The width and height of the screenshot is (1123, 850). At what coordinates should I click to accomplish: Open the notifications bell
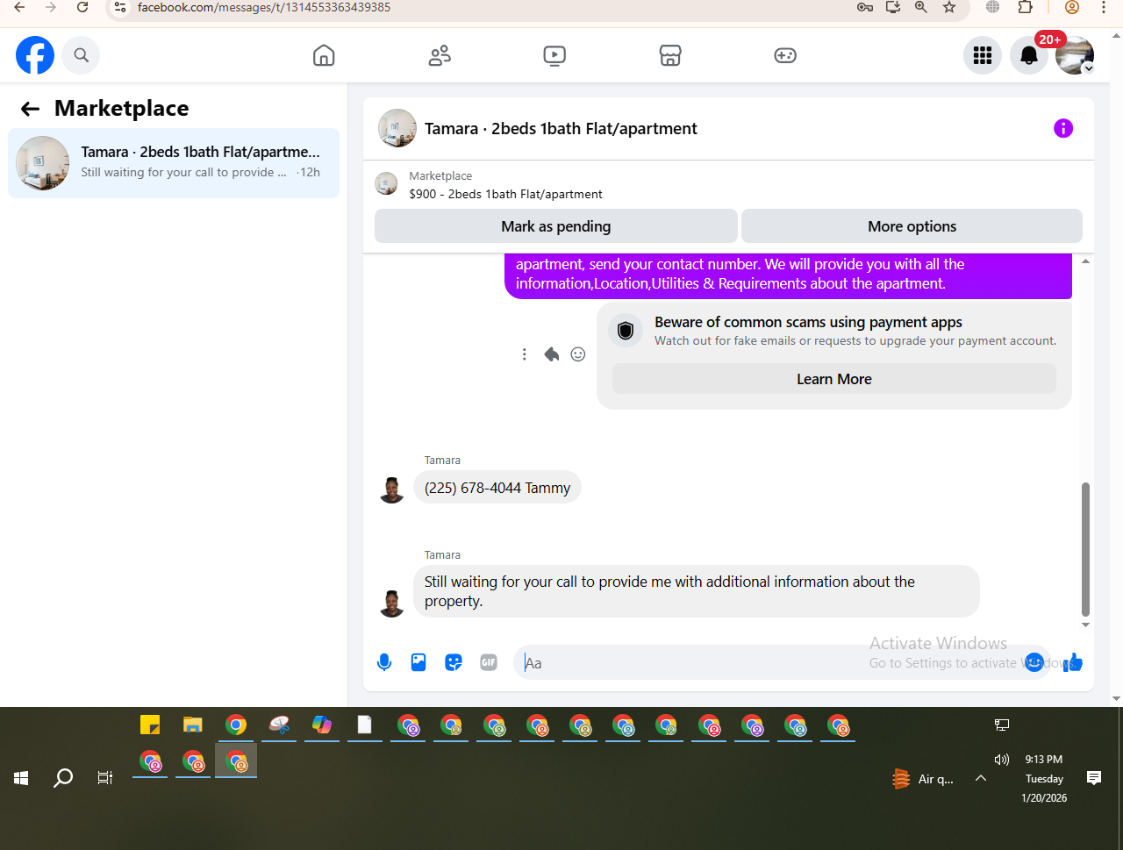tap(1029, 55)
